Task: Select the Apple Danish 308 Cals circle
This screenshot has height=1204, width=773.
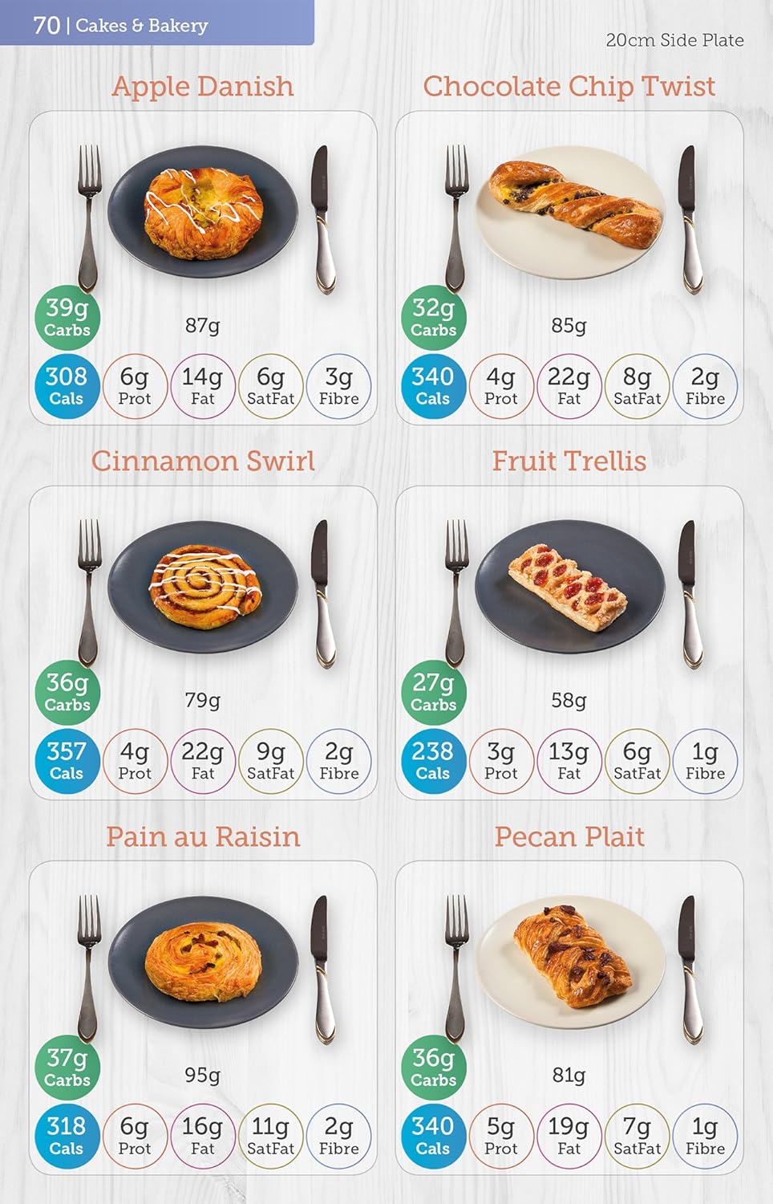Action: [67, 386]
